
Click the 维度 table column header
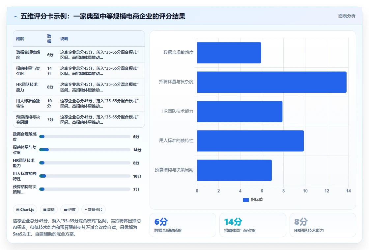pos(20,39)
